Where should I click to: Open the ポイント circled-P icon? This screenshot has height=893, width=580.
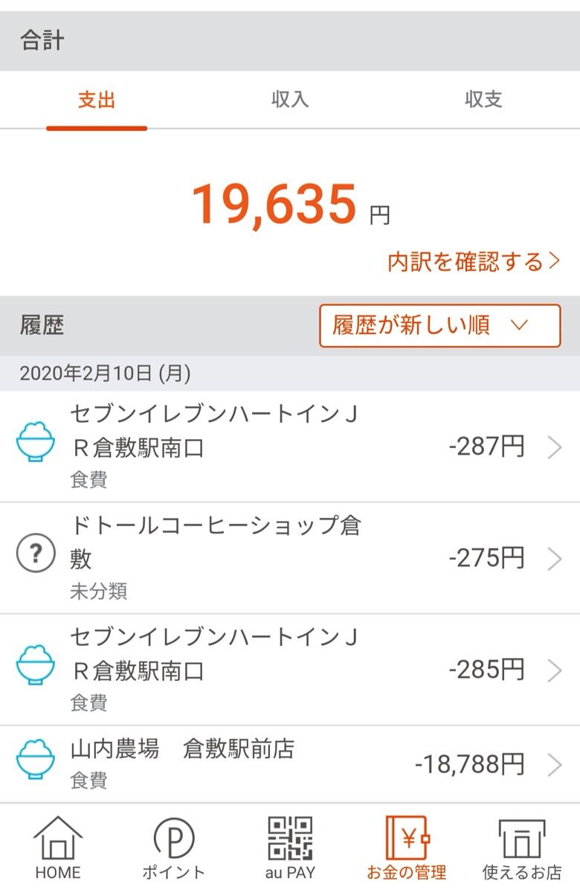(x=173, y=839)
